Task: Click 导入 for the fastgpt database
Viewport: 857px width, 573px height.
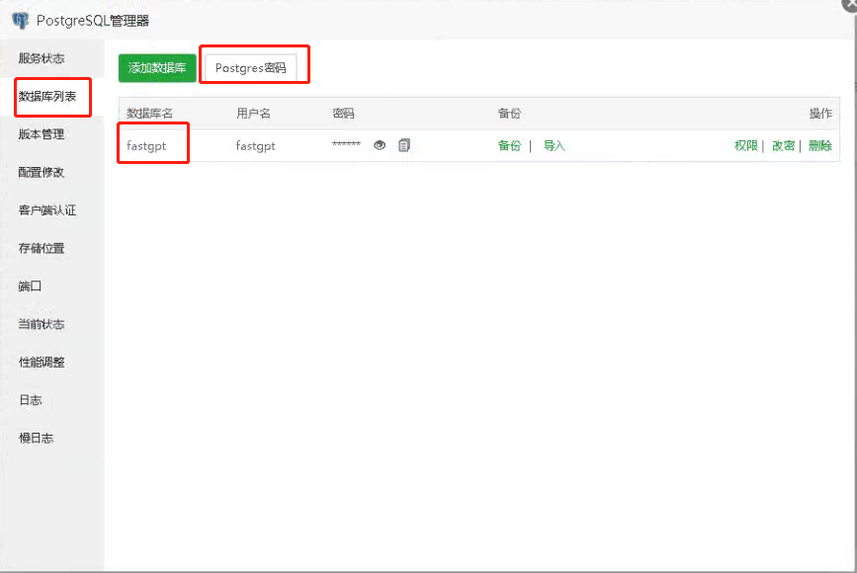Action: tap(554, 146)
